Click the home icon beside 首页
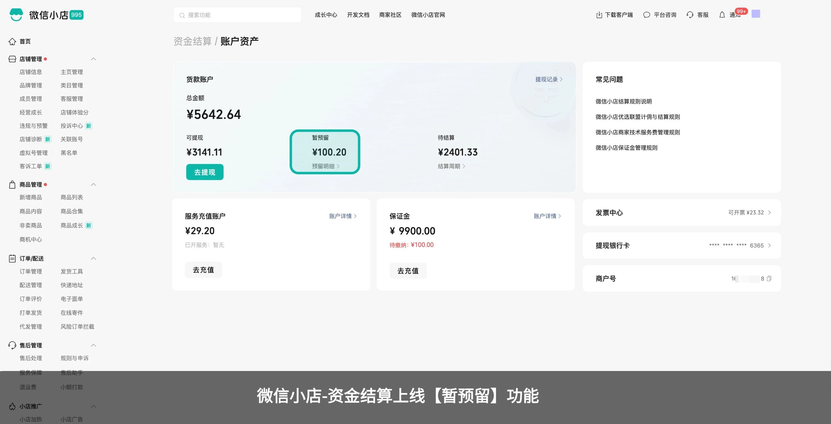The image size is (831, 424). click(12, 41)
